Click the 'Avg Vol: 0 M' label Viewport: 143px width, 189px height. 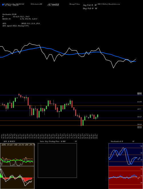tap(90, 5)
